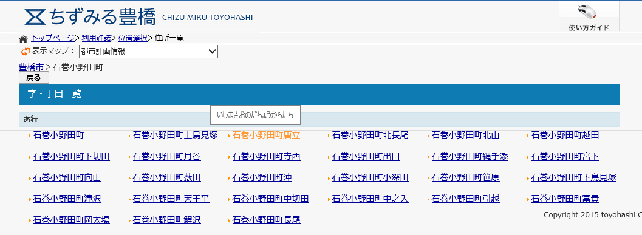Select 石巻小野田町鯉沢 link
The width and height of the screenshot is (642, 235).
[x=166, y=220]
